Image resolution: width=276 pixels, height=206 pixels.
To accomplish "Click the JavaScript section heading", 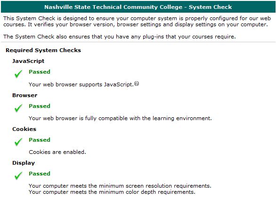I will (28, 61).
